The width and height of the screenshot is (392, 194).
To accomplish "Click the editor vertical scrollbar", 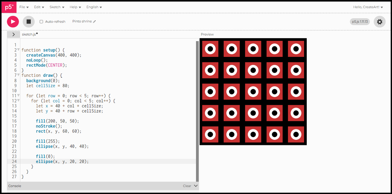I will (197, 111).
